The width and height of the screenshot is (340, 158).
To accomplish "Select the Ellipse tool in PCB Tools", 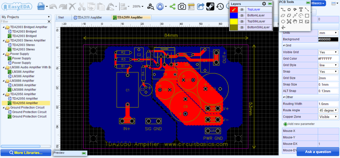I will pos(283,22).
